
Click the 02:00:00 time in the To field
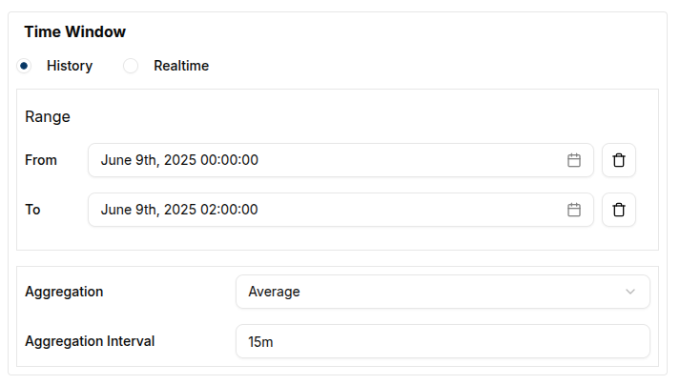point(229,210)
